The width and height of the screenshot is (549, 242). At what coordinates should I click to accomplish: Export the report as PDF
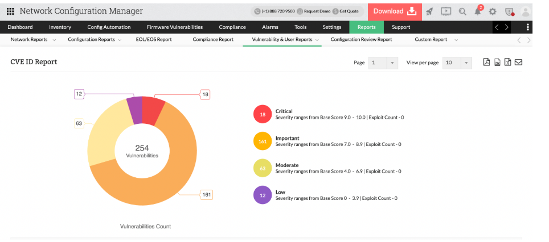486,62
